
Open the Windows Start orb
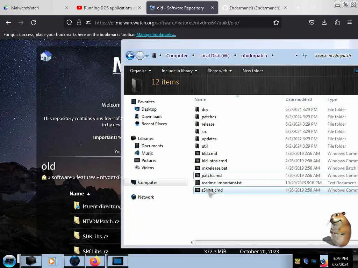pos(9,261)
